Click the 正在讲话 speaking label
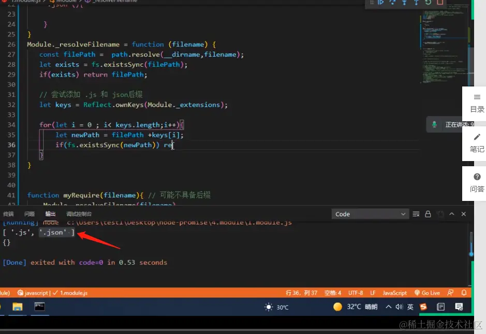Image resolution: width=486 pixels, height=334 pixels. click(460, 124)
